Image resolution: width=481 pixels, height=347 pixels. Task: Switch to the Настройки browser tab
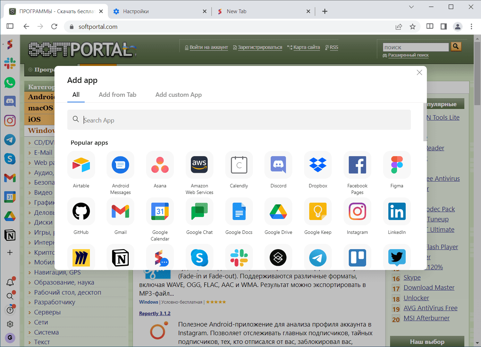[160, 11]
